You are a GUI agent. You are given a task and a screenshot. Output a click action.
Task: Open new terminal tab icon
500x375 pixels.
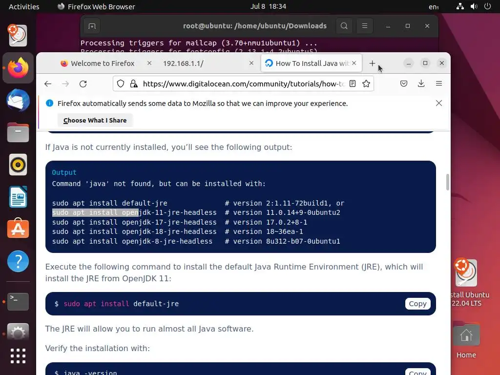coord(92,26)
